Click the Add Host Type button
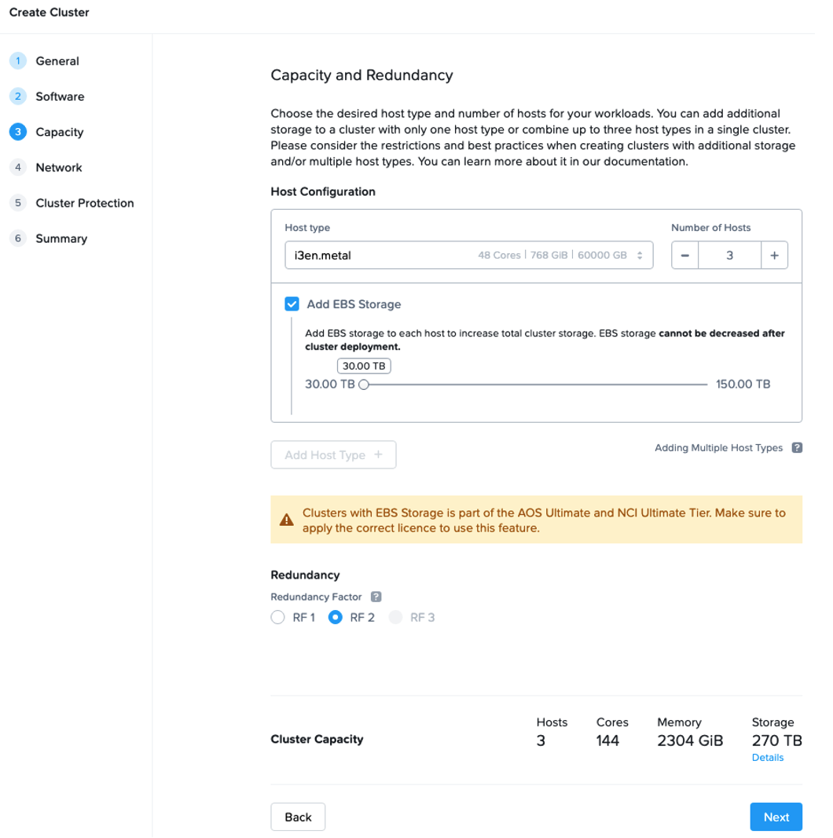833x838 pixels. 333,455
